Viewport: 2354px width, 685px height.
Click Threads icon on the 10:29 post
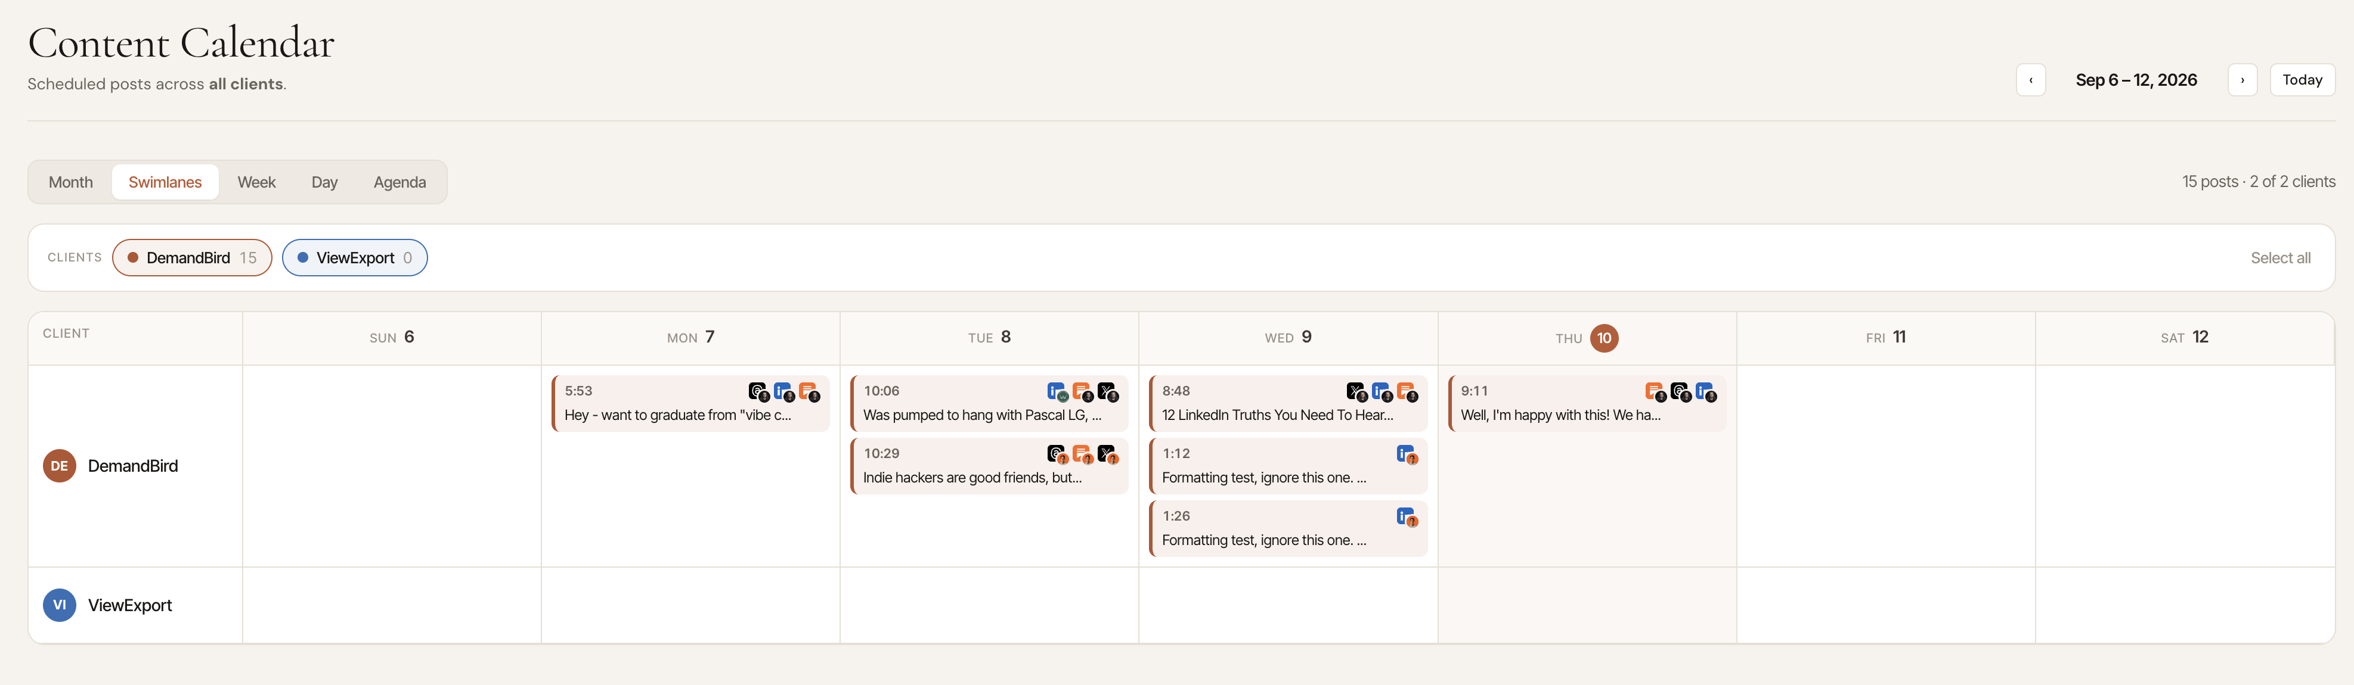click(1057, 454)
